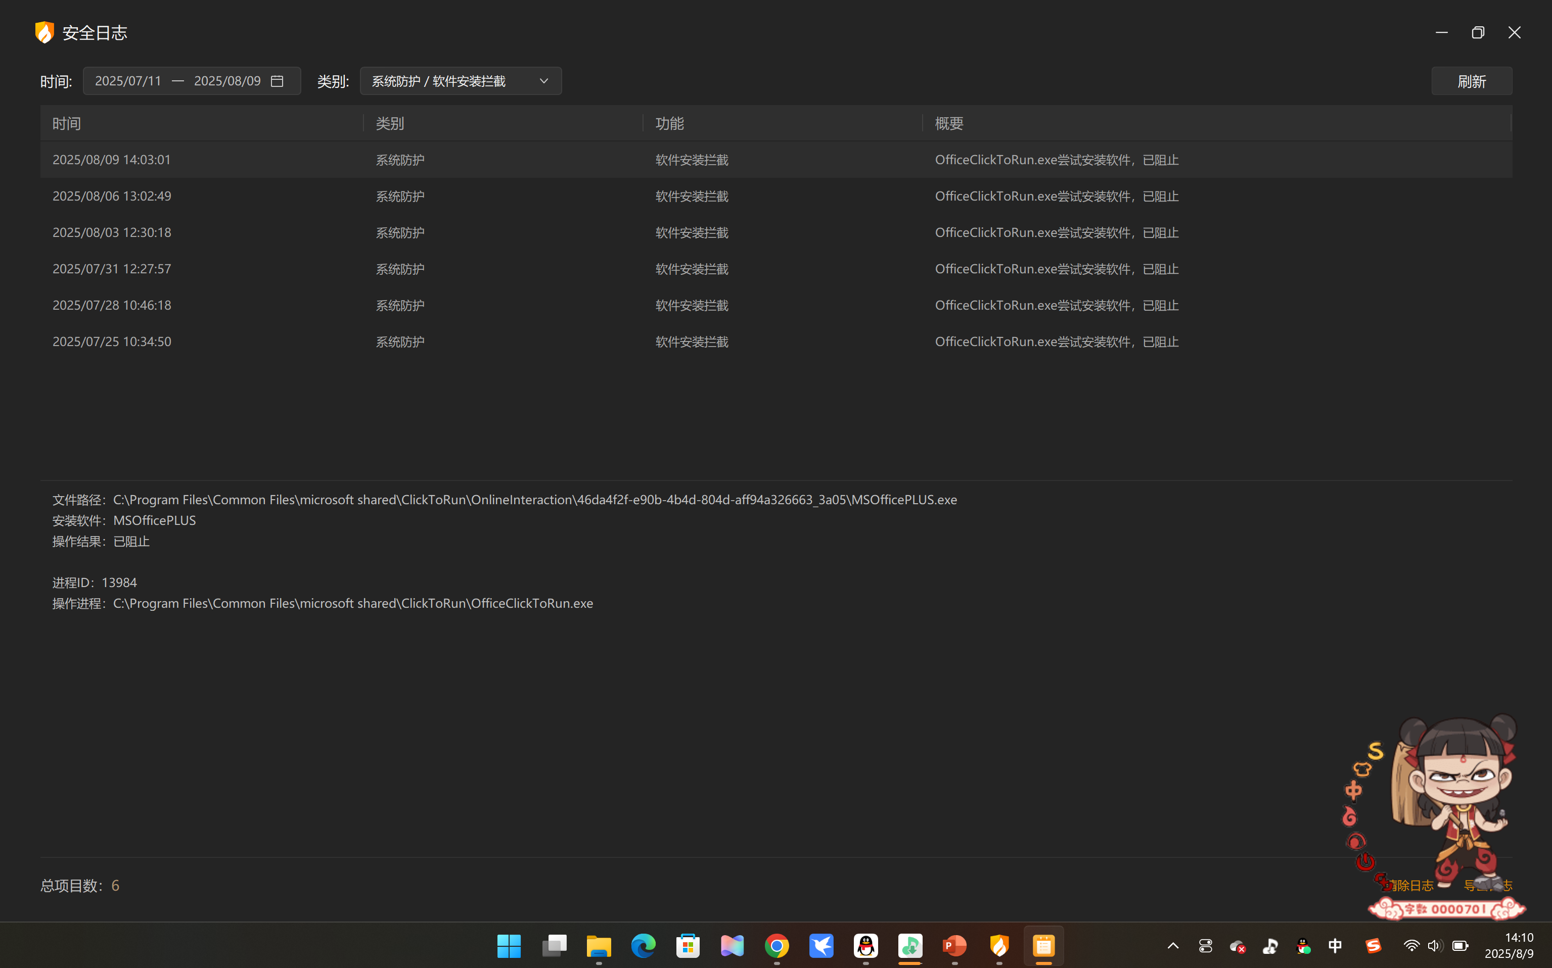Image resolution: width=1552 pixels, height=968 pixels.
Task: Click the 进程ID: 13984 detail line
Action: [x=95, y=583]
